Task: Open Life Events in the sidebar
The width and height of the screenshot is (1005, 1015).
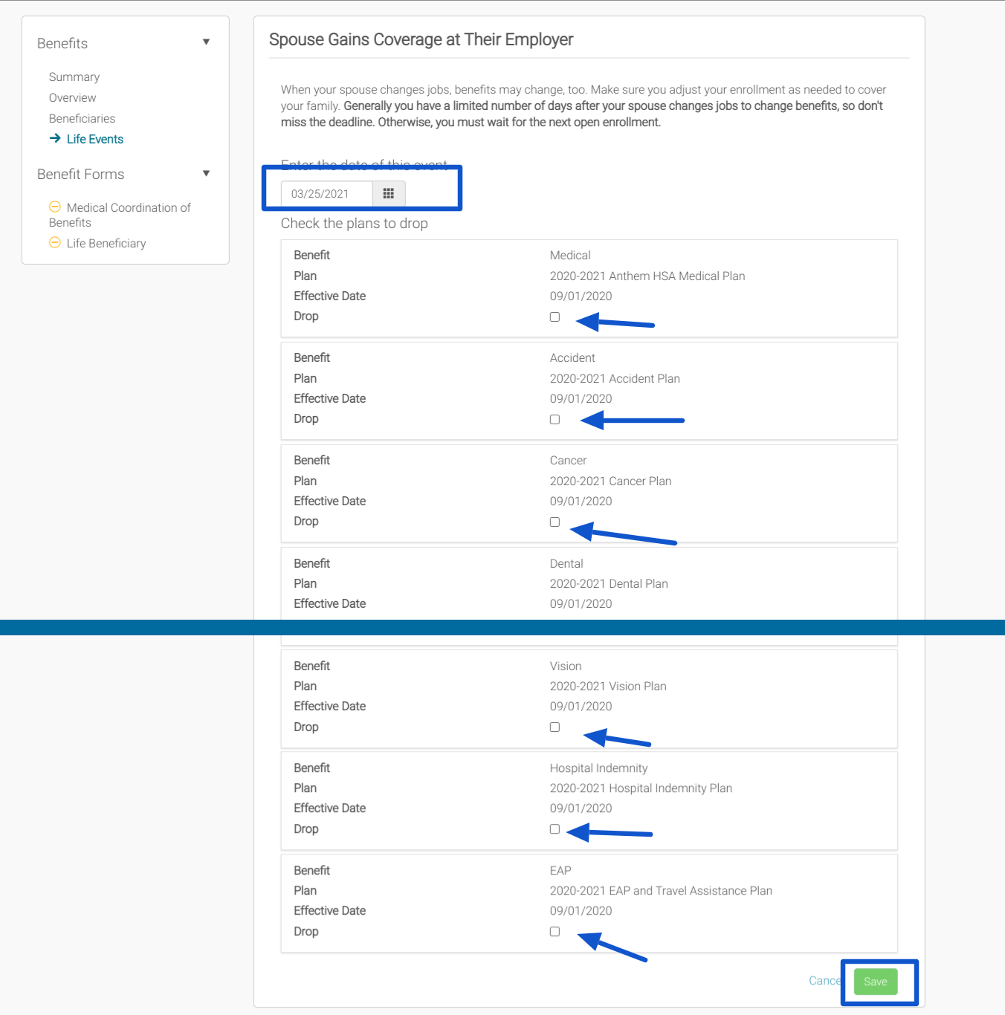Action: pos(95,139)
